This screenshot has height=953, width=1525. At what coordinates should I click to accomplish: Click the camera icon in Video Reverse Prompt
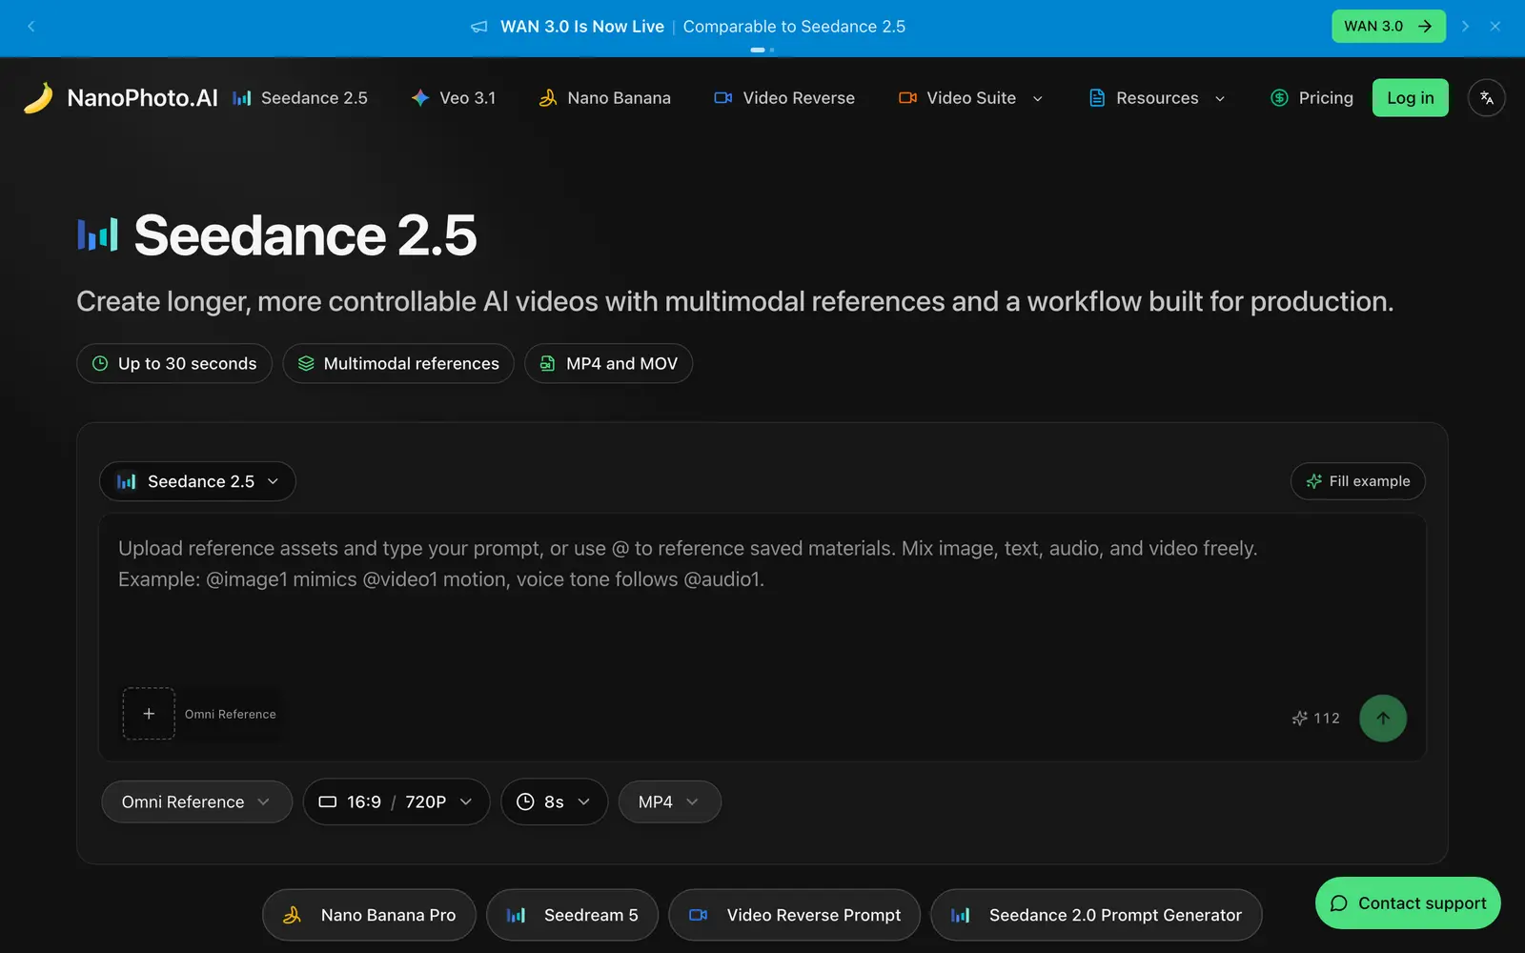(x=699, y=915)
